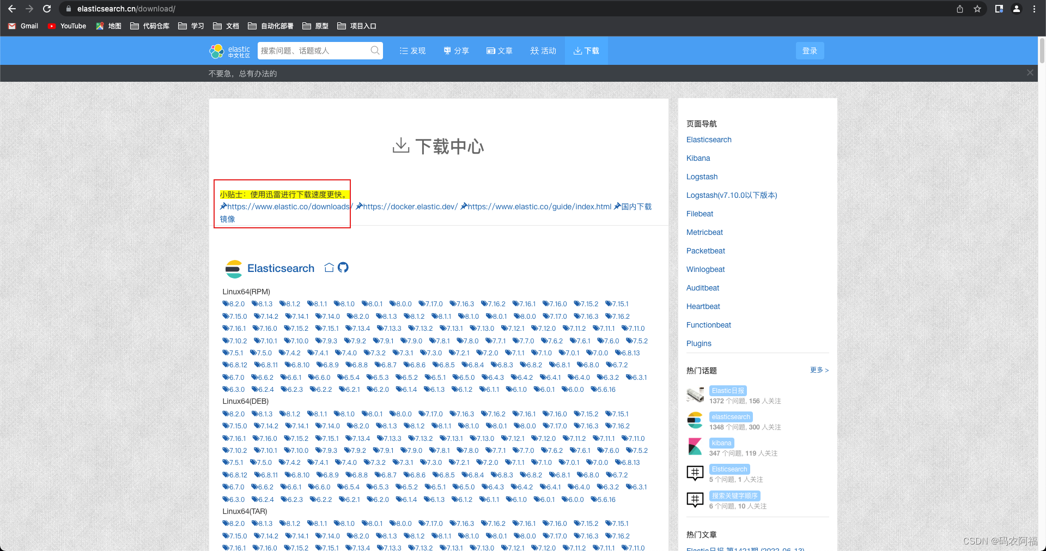Open the 活动 navigation tab
This screenshot has height=551, width=1046.
543,51
